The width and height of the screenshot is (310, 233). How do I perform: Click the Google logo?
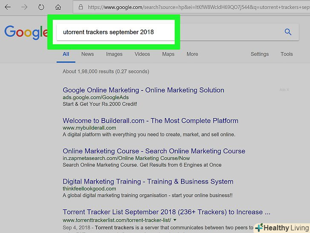(26, 32)
